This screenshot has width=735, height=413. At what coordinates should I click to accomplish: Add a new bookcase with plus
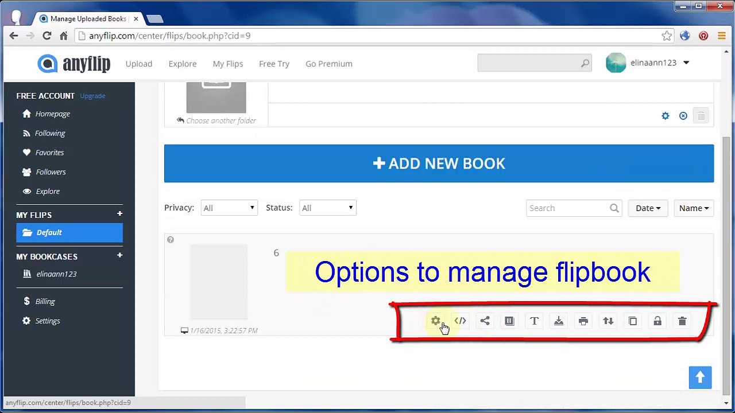(x=119, y=255)
